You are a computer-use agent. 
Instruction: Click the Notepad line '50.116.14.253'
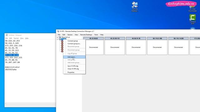click(12, 41)
